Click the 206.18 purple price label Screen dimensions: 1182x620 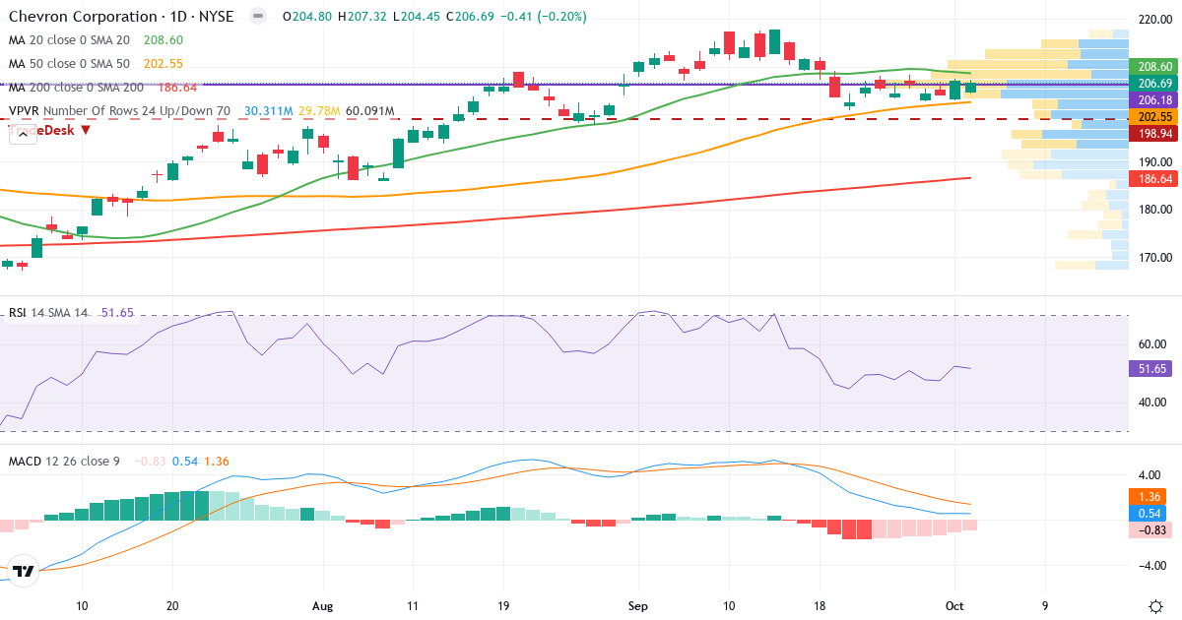1151,100
